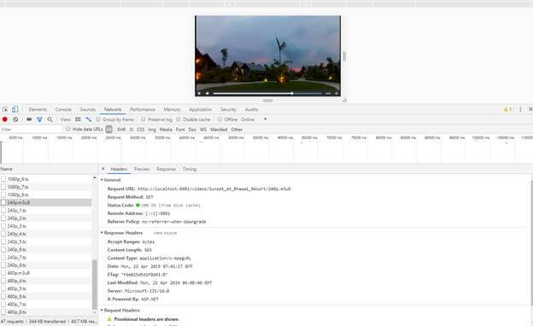Switch to the Sources panel tab
The image size is (533, 326).
(88, 109)
